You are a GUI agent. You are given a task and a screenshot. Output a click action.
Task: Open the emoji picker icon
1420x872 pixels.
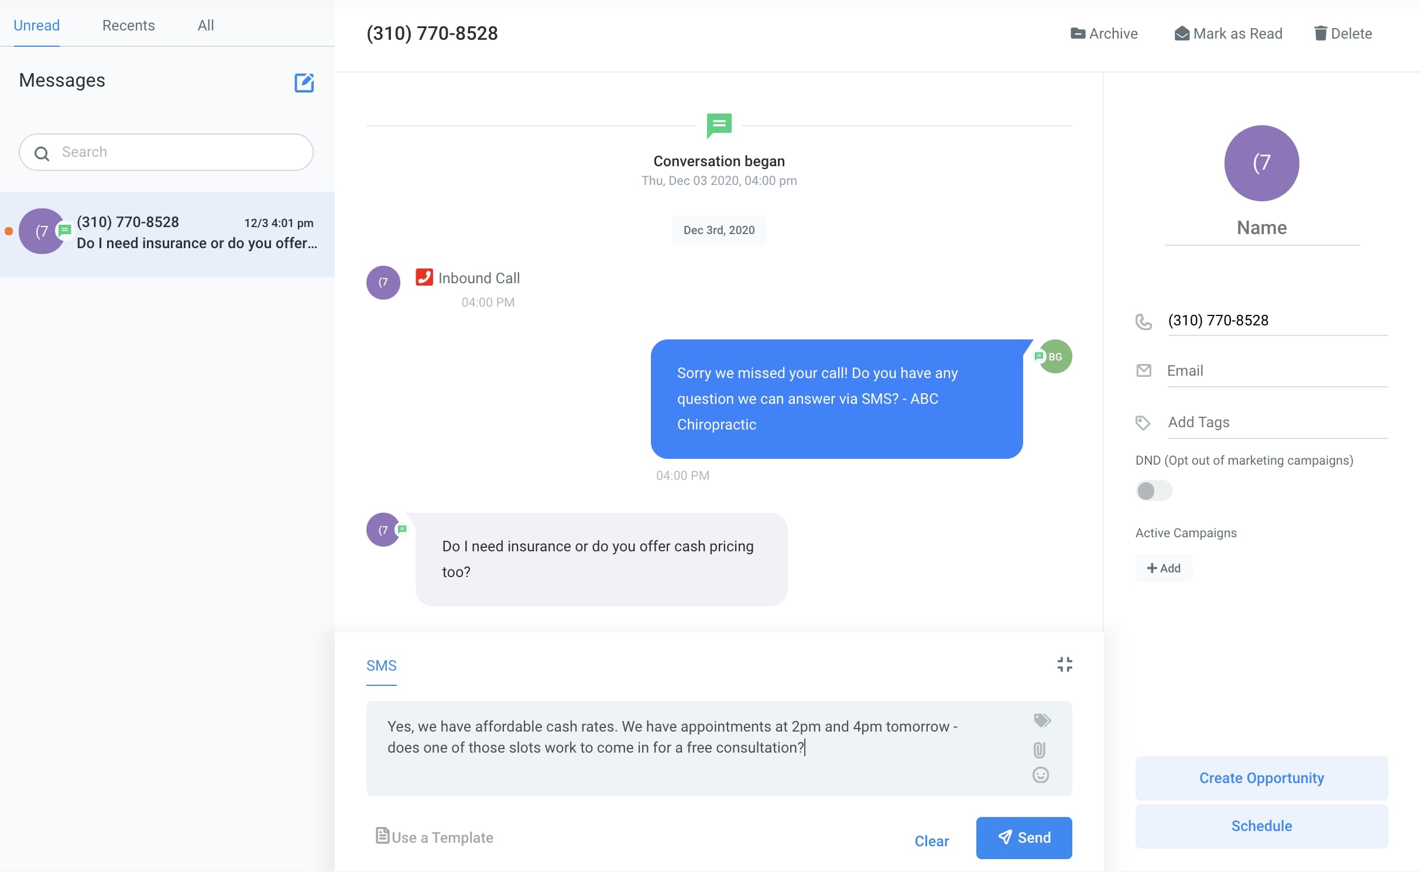1040,775
